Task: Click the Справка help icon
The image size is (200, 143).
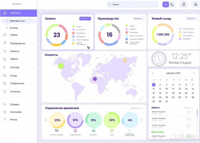Action: pyautogui.click(x=5, y=104)
